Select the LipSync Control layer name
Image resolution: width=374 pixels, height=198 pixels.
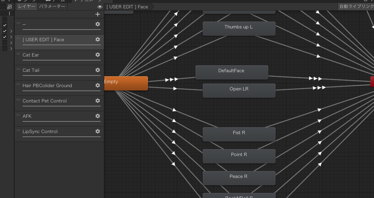tap(40, 131)
